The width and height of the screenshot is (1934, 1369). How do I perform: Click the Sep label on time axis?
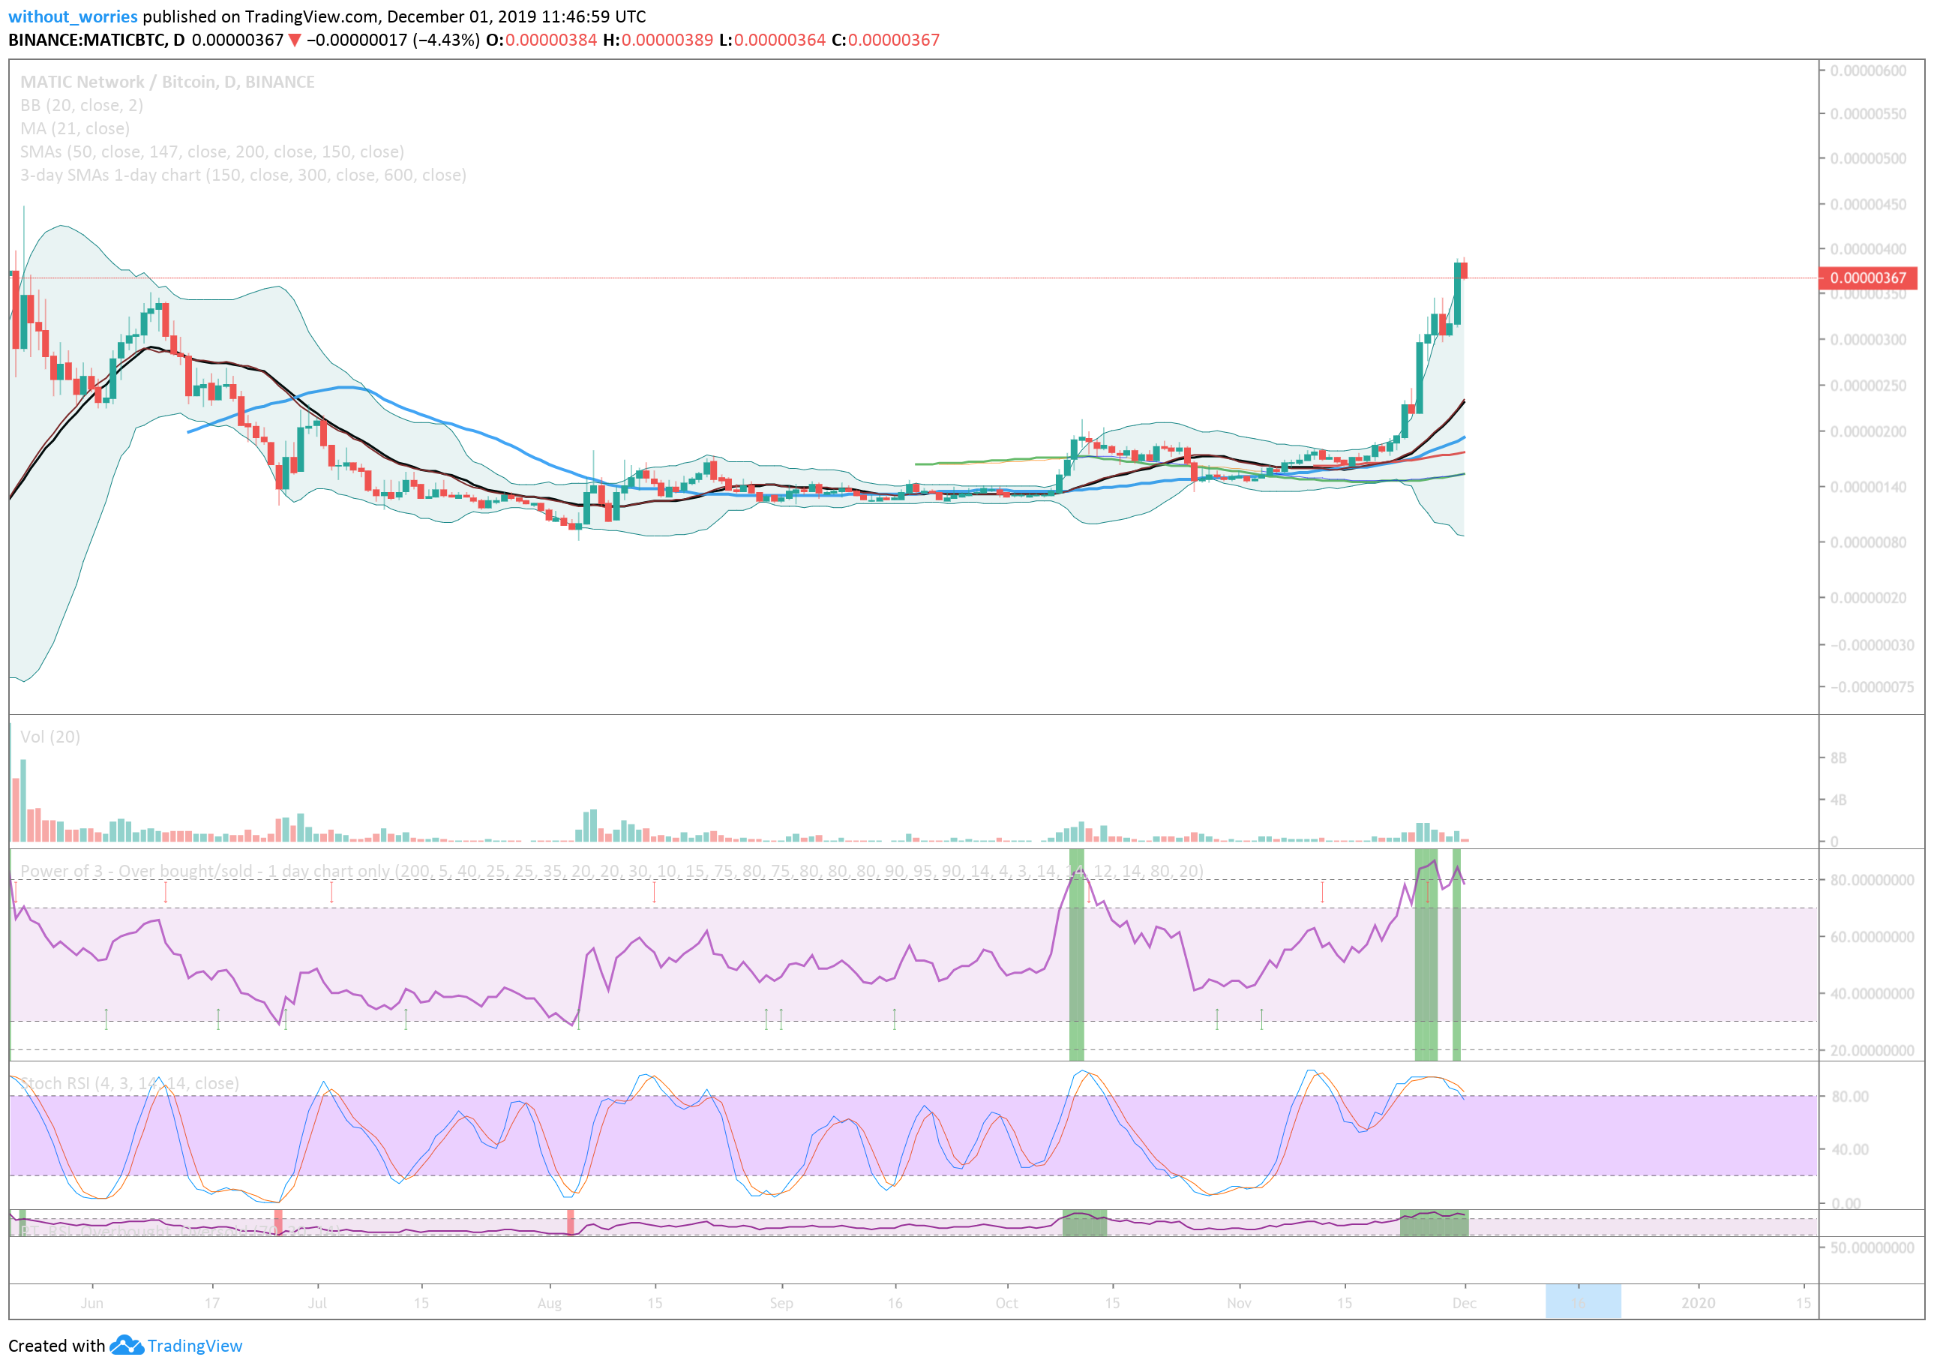coord(781,1303)
